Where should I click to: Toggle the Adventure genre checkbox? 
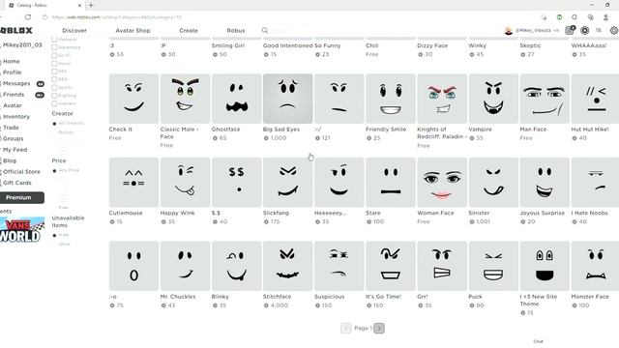point(54,47)
